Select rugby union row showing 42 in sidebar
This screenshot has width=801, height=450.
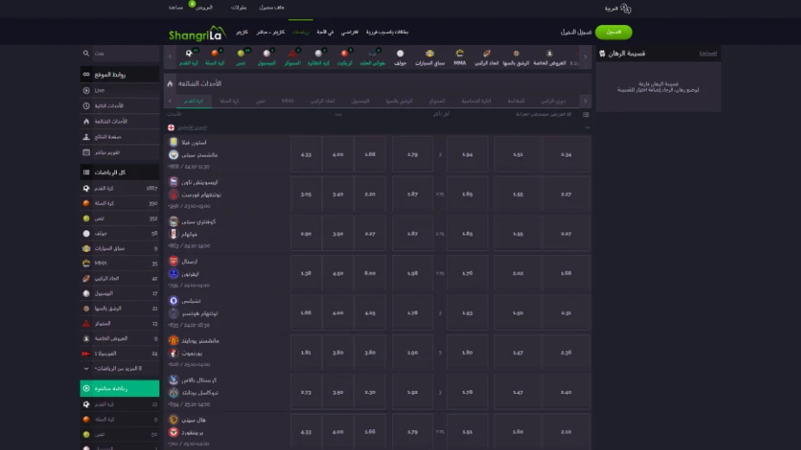120,279
